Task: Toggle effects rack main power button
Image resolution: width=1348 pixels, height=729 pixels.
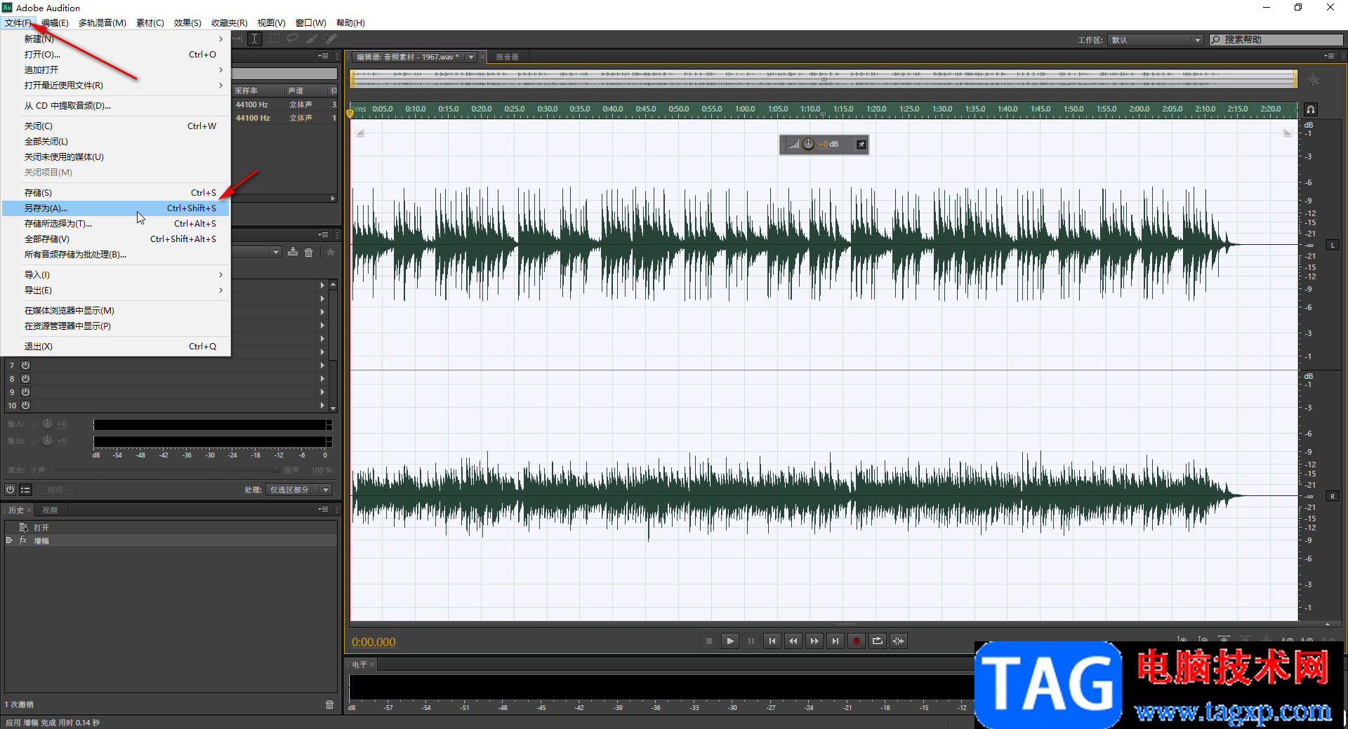Action: tap(11, 490)
